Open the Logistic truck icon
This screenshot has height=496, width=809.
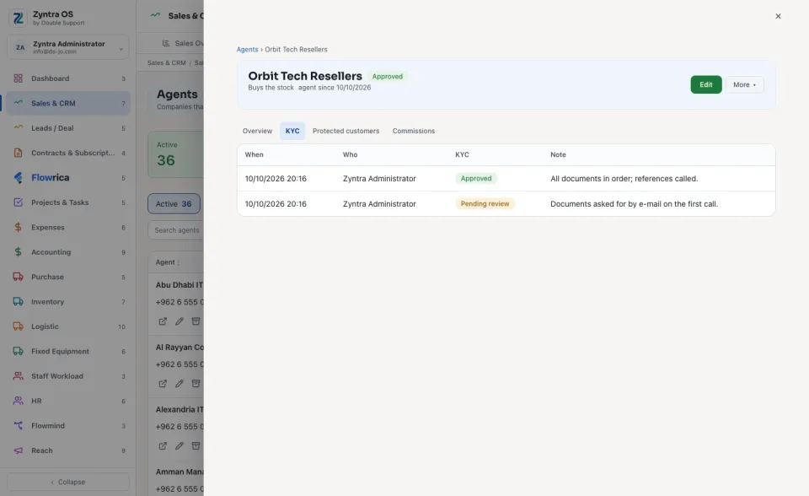(18, 326)
